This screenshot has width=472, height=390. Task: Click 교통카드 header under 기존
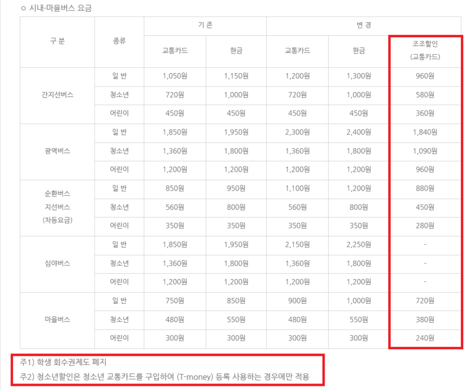point(175,51)
